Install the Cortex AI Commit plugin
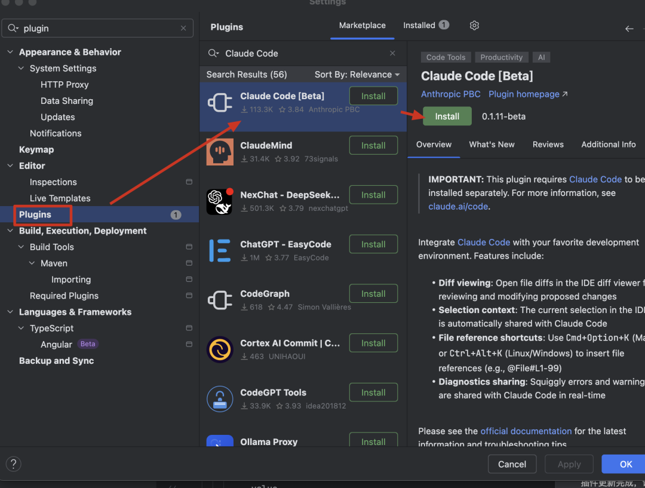 [373, 343]
